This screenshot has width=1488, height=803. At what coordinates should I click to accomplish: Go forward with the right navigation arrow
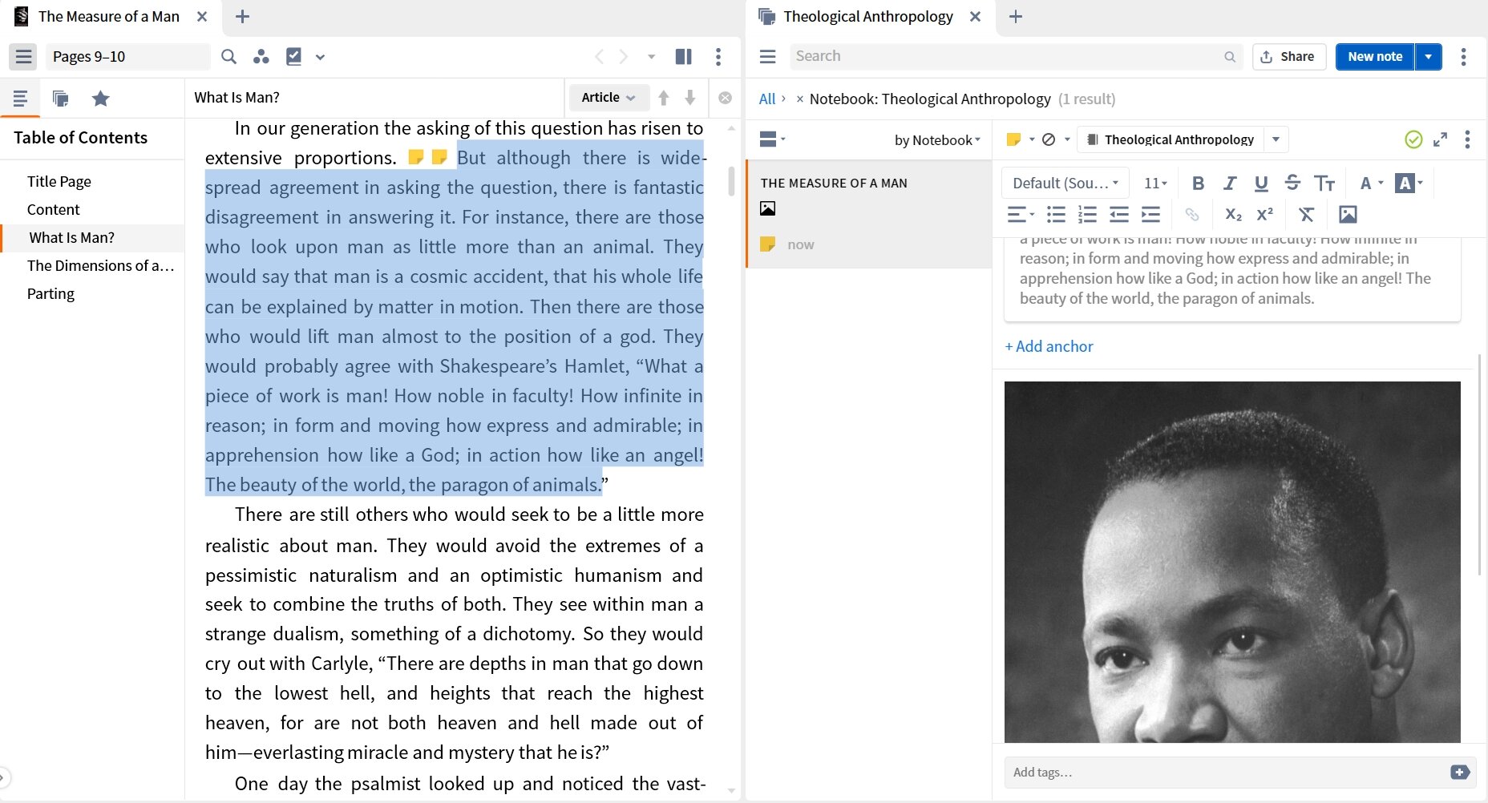click(623, 57)
